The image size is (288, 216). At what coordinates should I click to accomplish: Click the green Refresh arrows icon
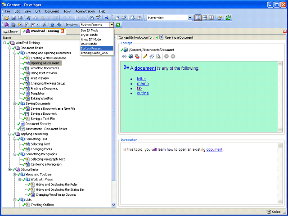[x=228, y=18]
